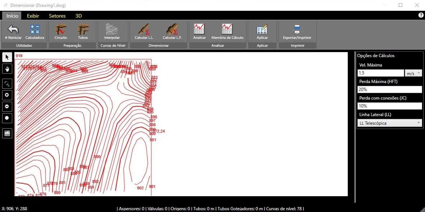Click the Aplicar icon
425x212 pixels.
pyautogui.click(x=262, y=29)
